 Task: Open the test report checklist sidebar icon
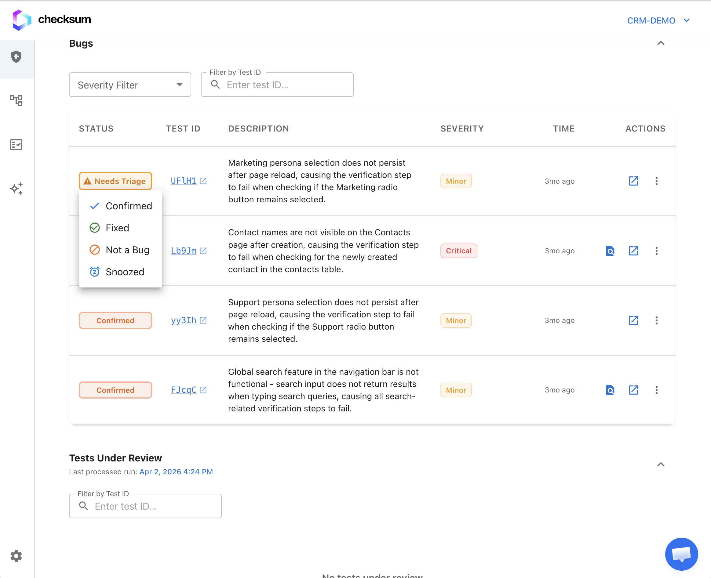click(16, 145)
